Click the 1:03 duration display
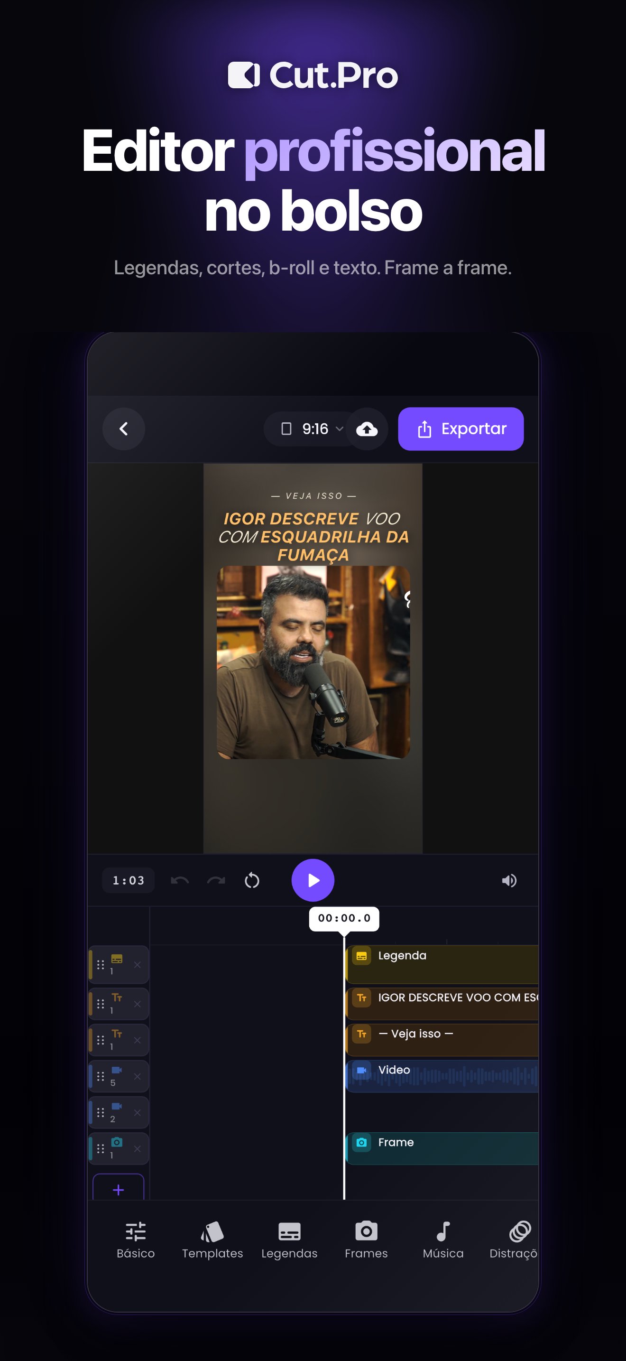Image resolution: width=626 pixels, height=1361 pixels. pos(128,880)
